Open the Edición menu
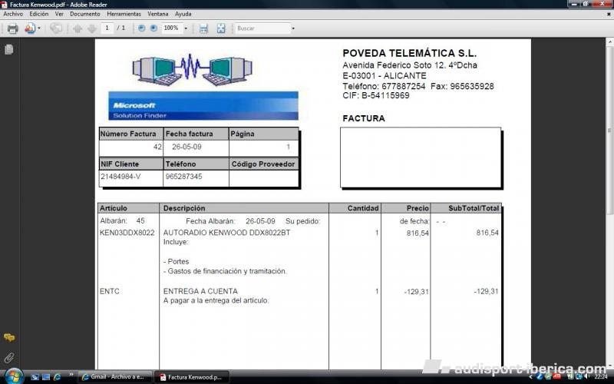Viewport: 614px width, 384px height. click(x=39, y=14)
